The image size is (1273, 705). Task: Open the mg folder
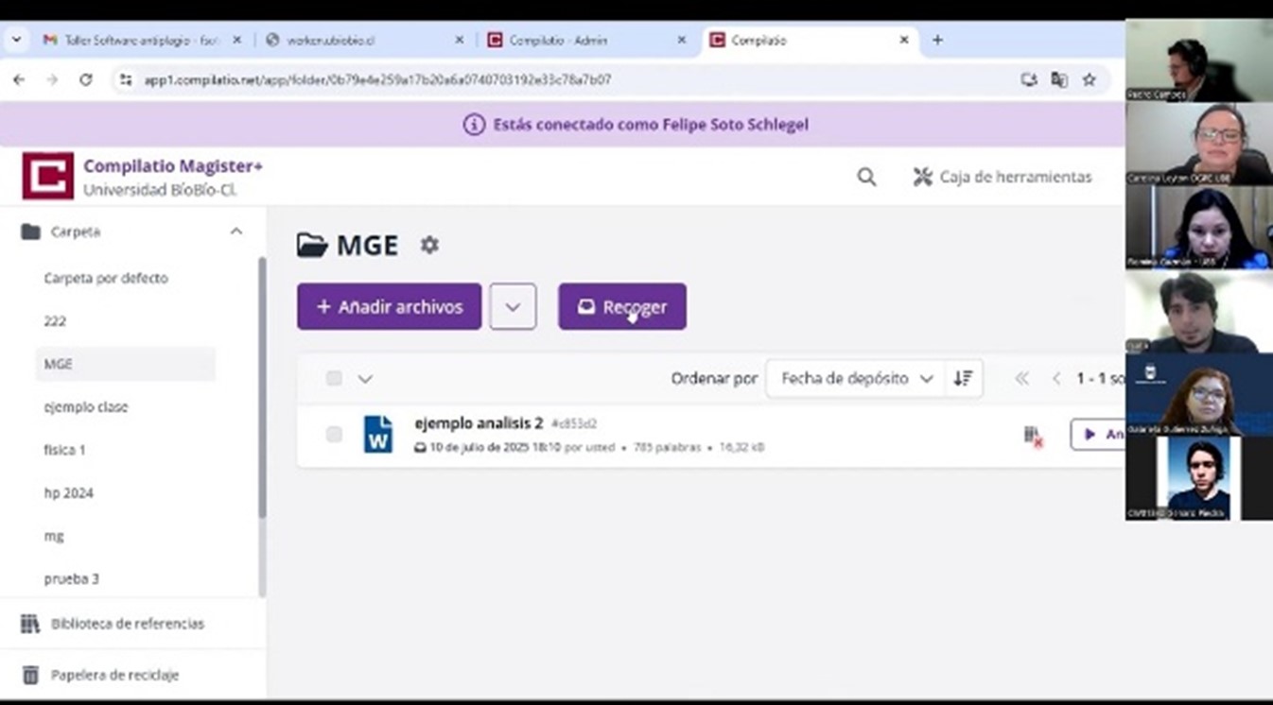click(x=54, y=536)
